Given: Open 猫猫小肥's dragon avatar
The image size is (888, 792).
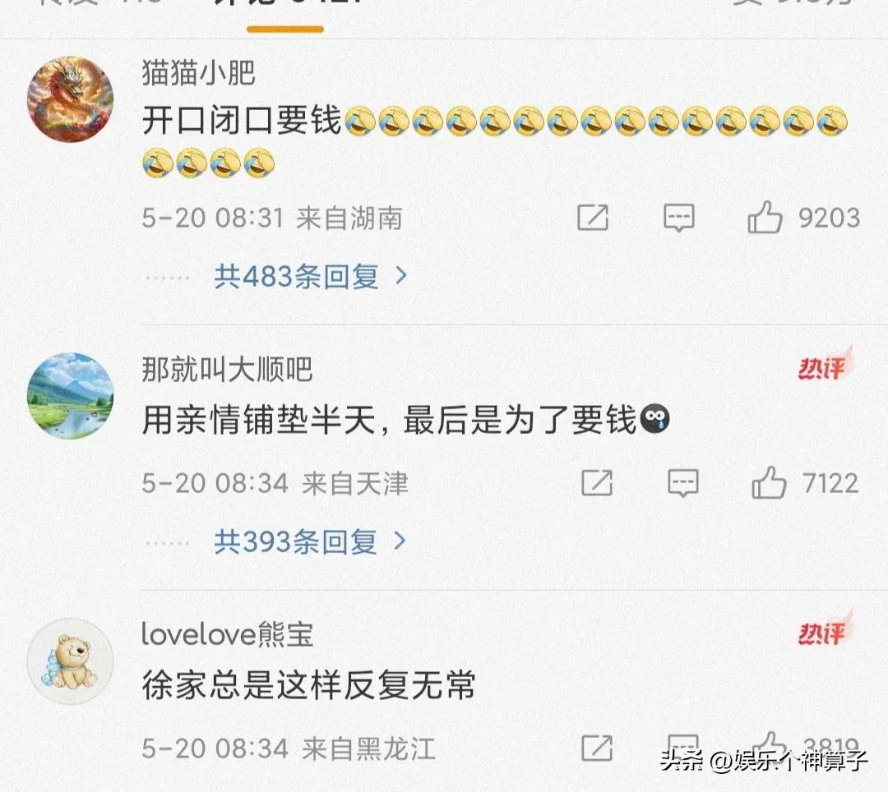Looking at the screenshot, I should (x=70, y=99).
